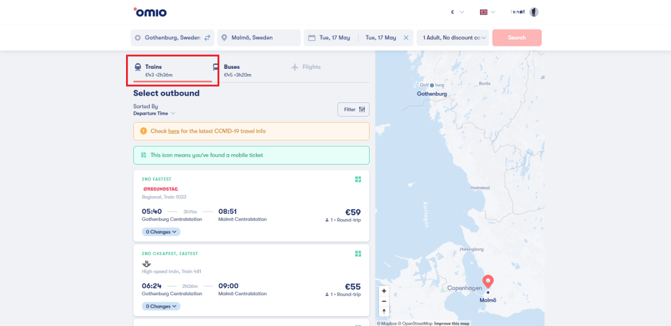Click mobile ticket icon on Öresundståg result
Image resolution: width=671 pixels, height=326 pixels.
(x=358, y=179)
